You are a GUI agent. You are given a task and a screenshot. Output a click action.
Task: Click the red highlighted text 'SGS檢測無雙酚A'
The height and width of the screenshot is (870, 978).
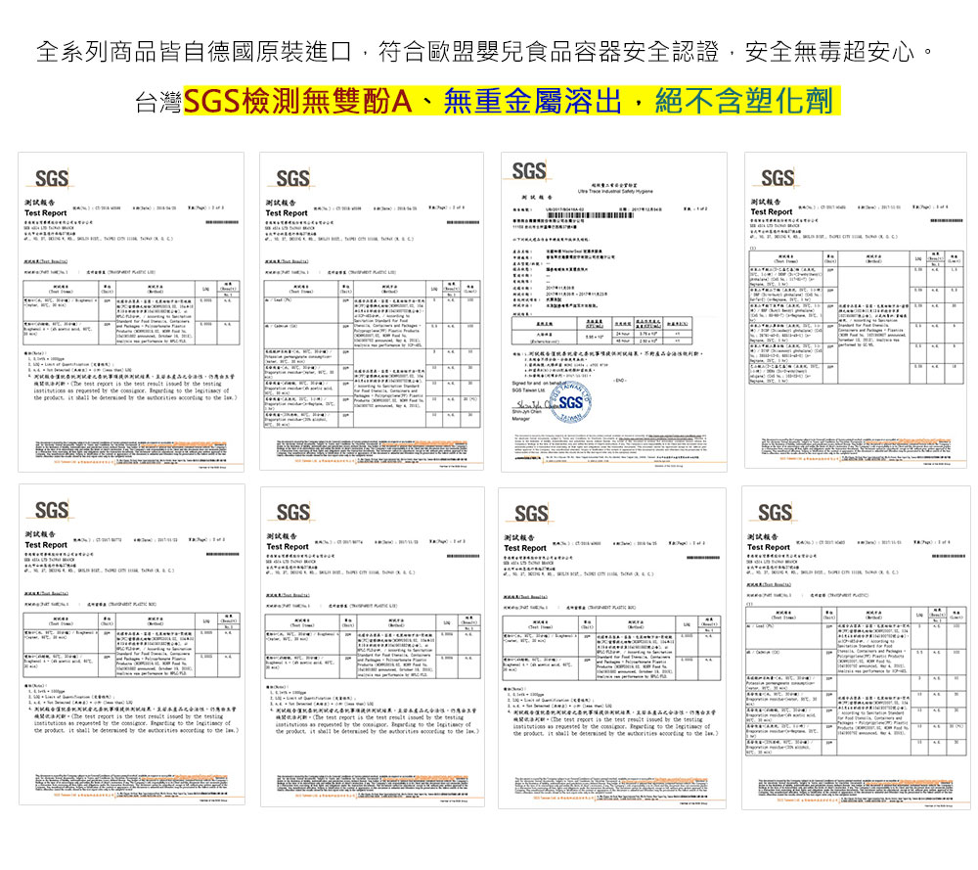tap(297, 101)
